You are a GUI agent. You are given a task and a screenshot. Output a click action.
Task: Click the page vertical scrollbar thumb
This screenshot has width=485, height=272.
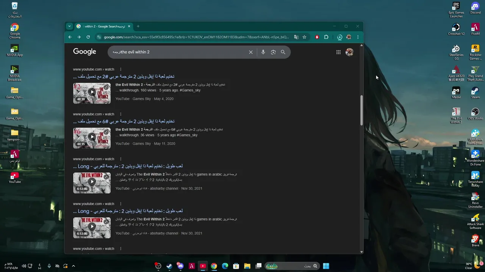361,110
